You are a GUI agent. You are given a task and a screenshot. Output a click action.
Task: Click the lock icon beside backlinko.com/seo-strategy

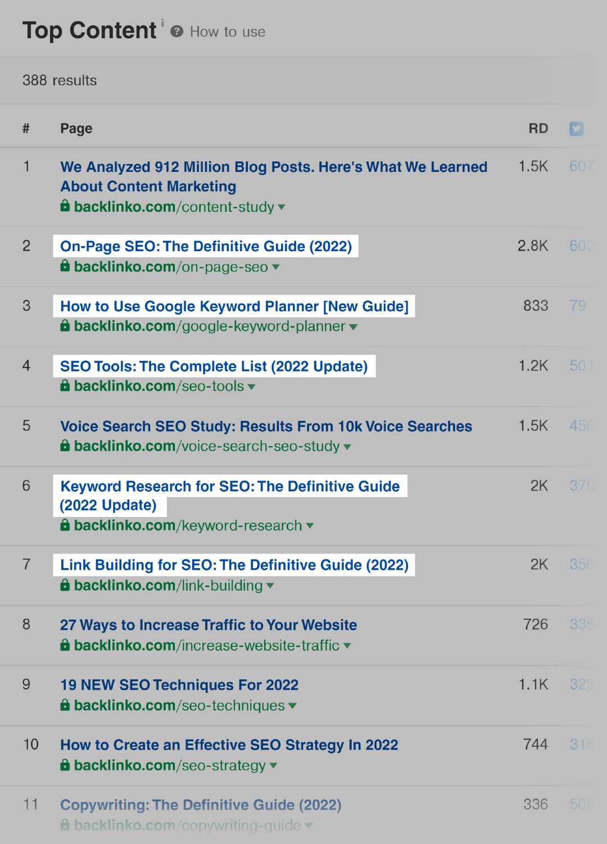(65, 765)
